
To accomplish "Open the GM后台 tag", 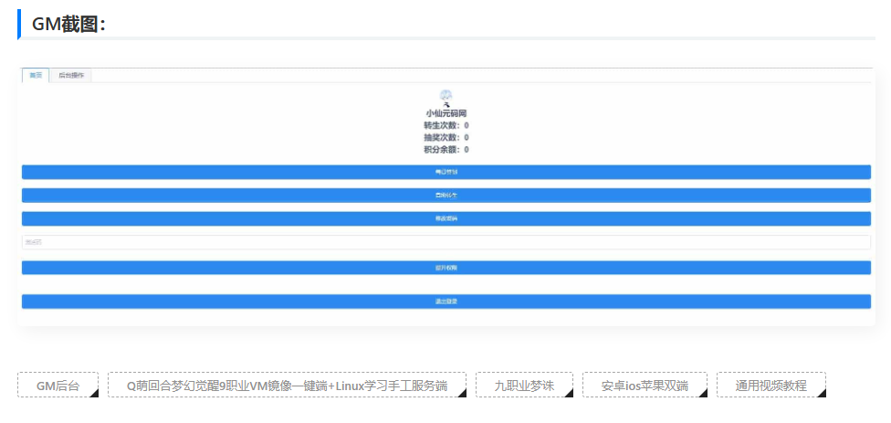I will [x=58, y=386].
